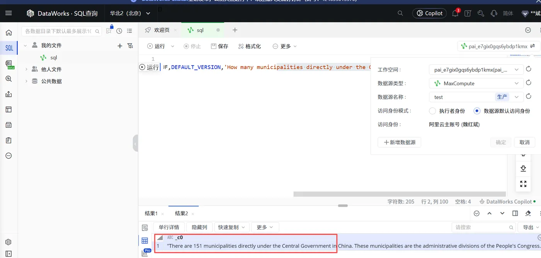Expand the 他人文件 tree node
The image size is (541, 258).
(26, 69)
